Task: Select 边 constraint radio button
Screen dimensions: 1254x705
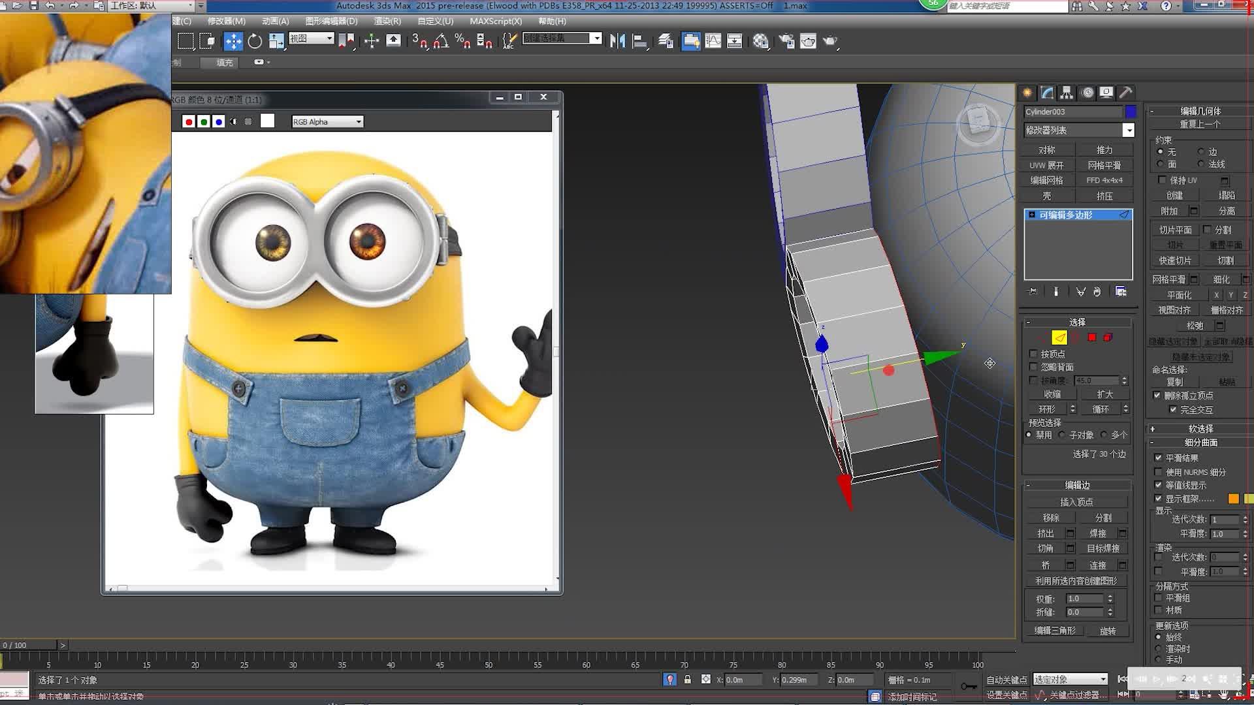Action: [x=1201, y=151]
